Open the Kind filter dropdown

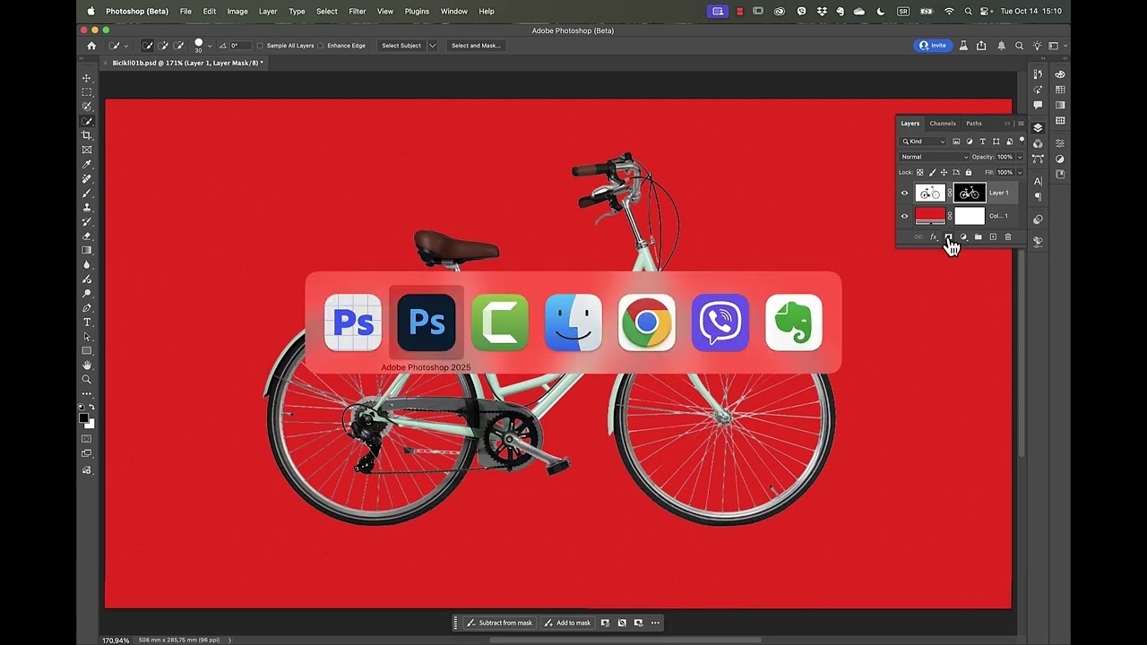coord(923,142)
